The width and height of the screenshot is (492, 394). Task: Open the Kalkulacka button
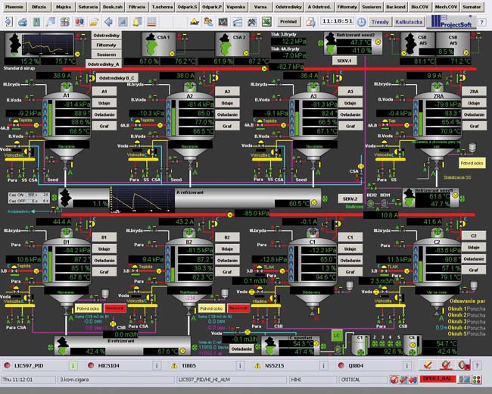409,22
